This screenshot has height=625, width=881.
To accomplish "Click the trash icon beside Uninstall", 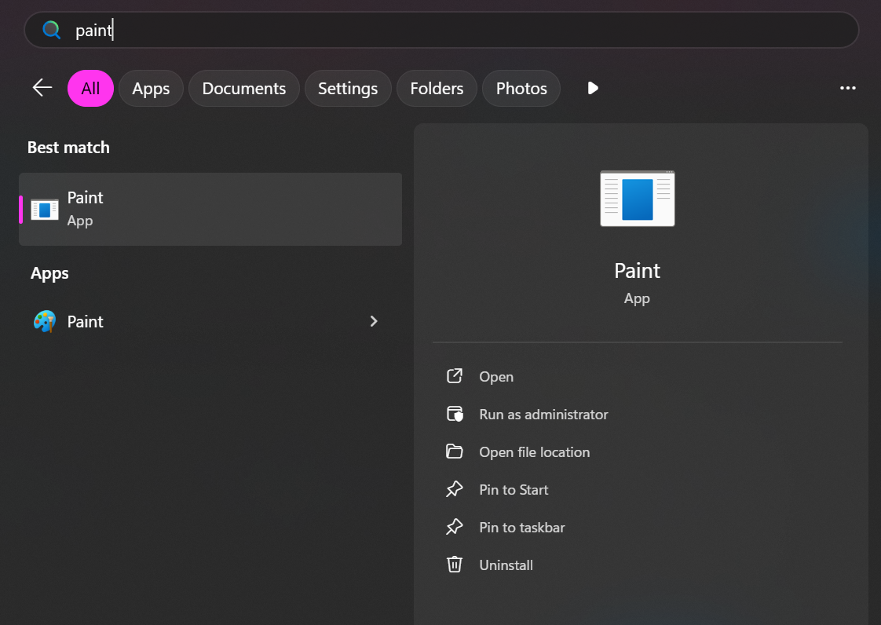I will pyautogui.click(x=454, y=565).
